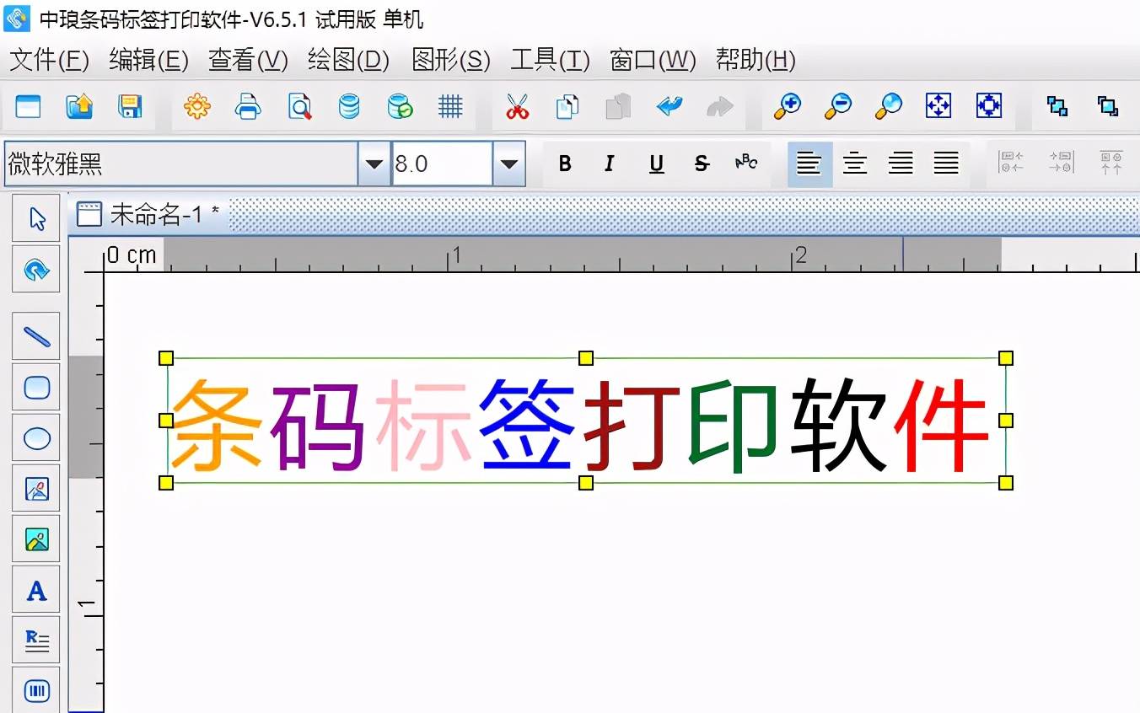Open the Print Preview toolbar icon
1140x713 pixels.
[299, 107]
